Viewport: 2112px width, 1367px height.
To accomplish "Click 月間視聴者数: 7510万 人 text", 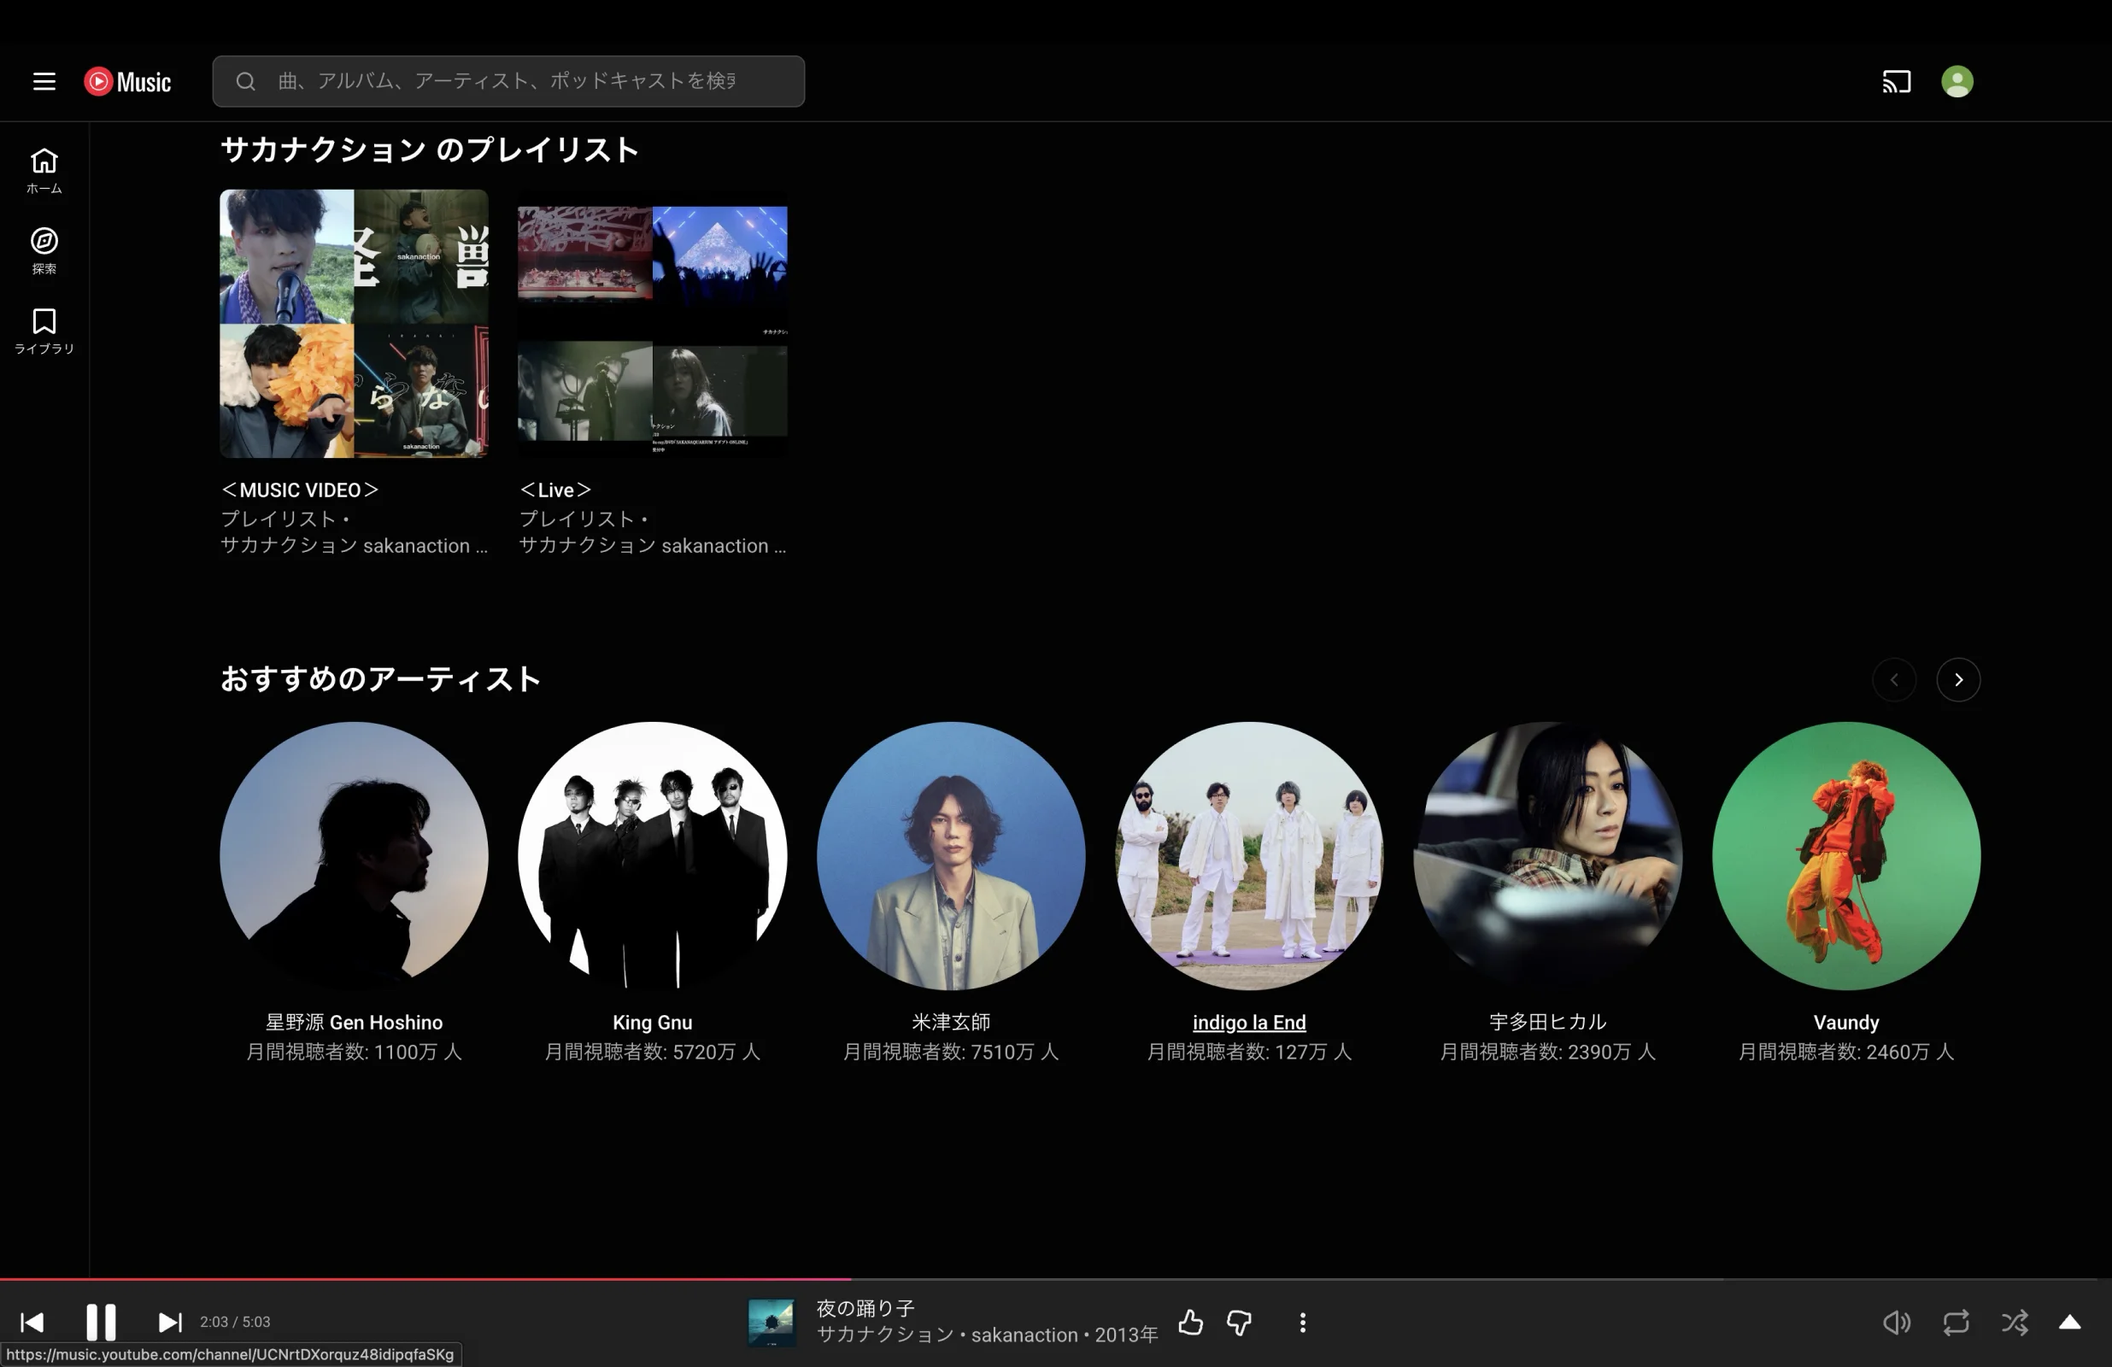I will pyautogui.click(x=950, y=1052).
